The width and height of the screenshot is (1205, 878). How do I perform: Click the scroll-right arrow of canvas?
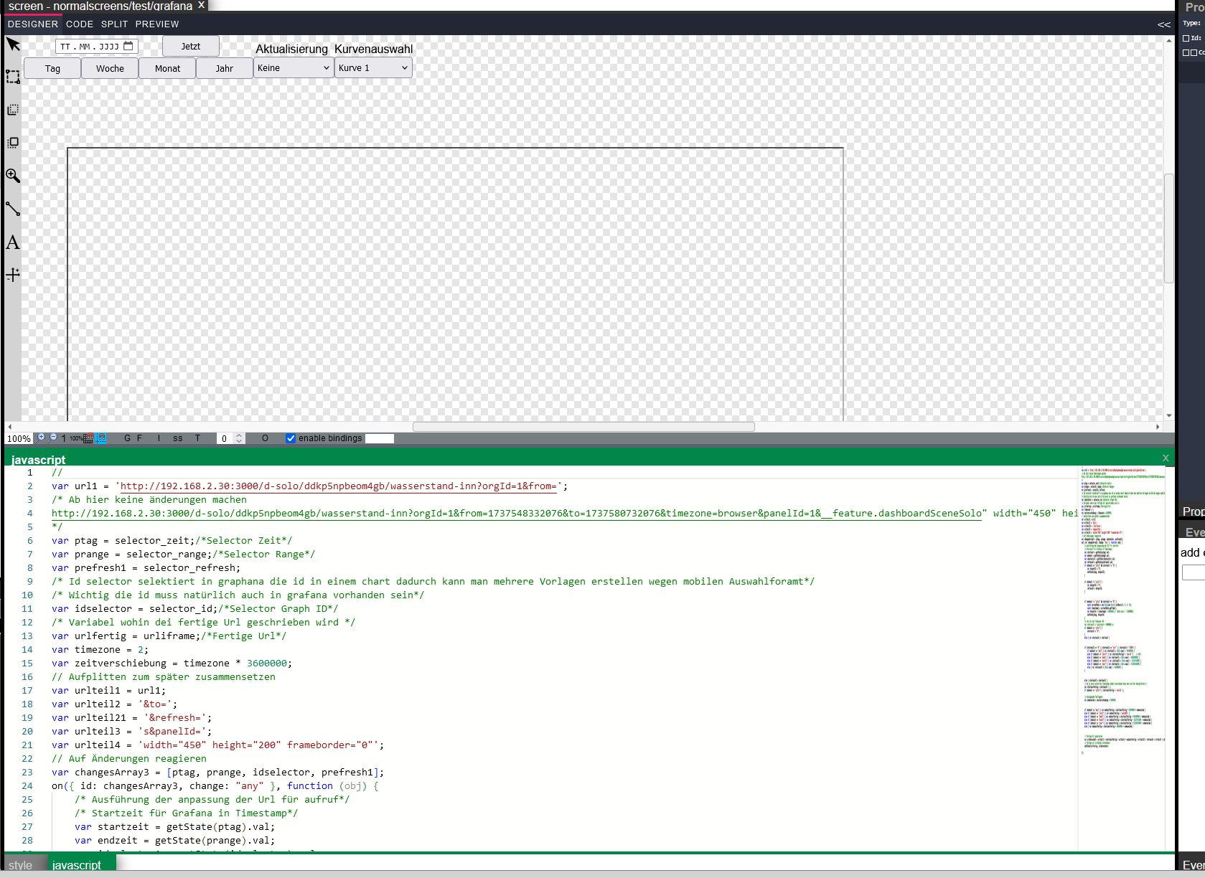coord(1158,427)
